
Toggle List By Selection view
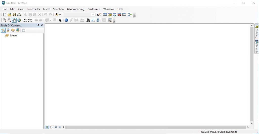click(18, 30)
